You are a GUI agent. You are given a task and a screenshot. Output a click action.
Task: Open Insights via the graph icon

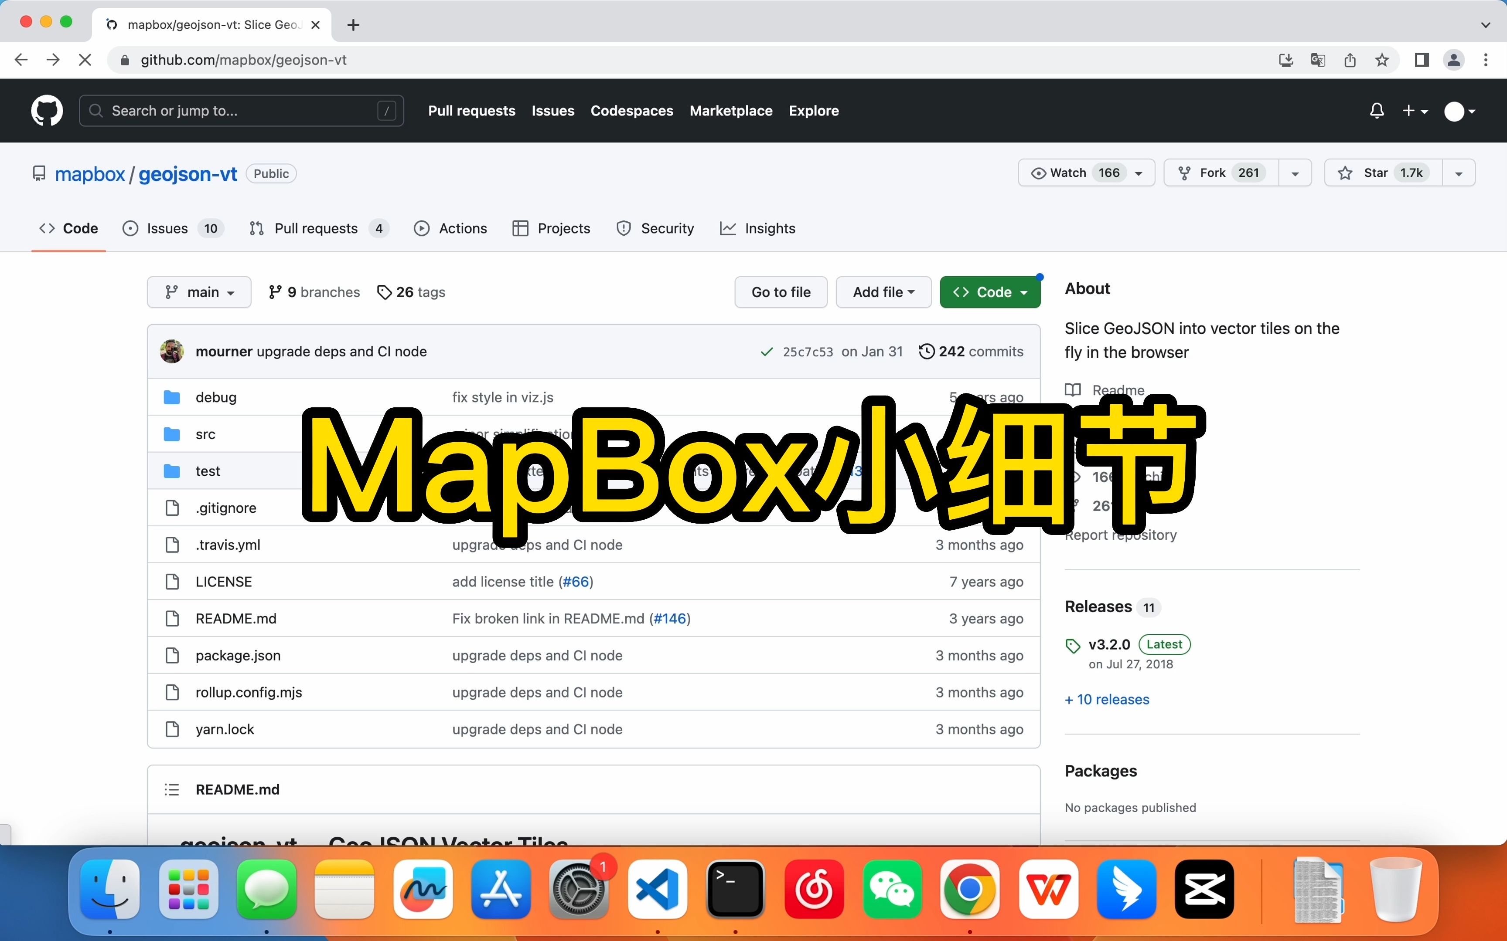[x=727, y=228]
